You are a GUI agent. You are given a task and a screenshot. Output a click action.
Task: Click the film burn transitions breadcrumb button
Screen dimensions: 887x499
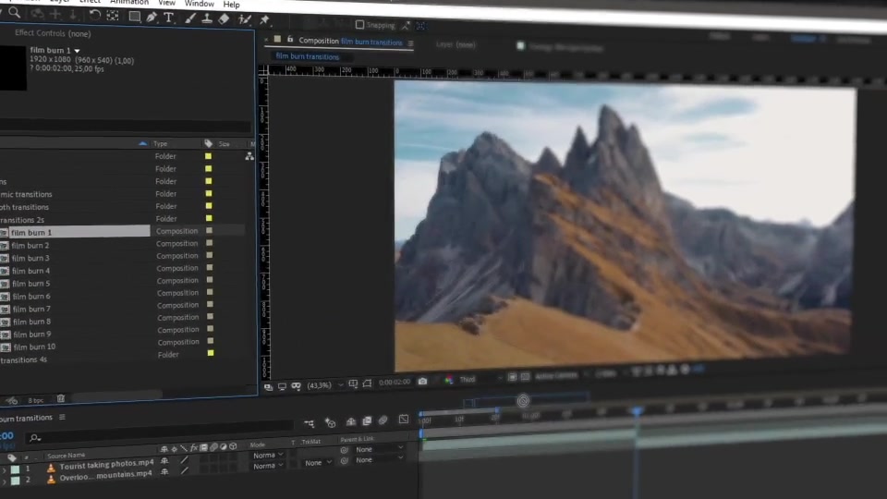307,56
